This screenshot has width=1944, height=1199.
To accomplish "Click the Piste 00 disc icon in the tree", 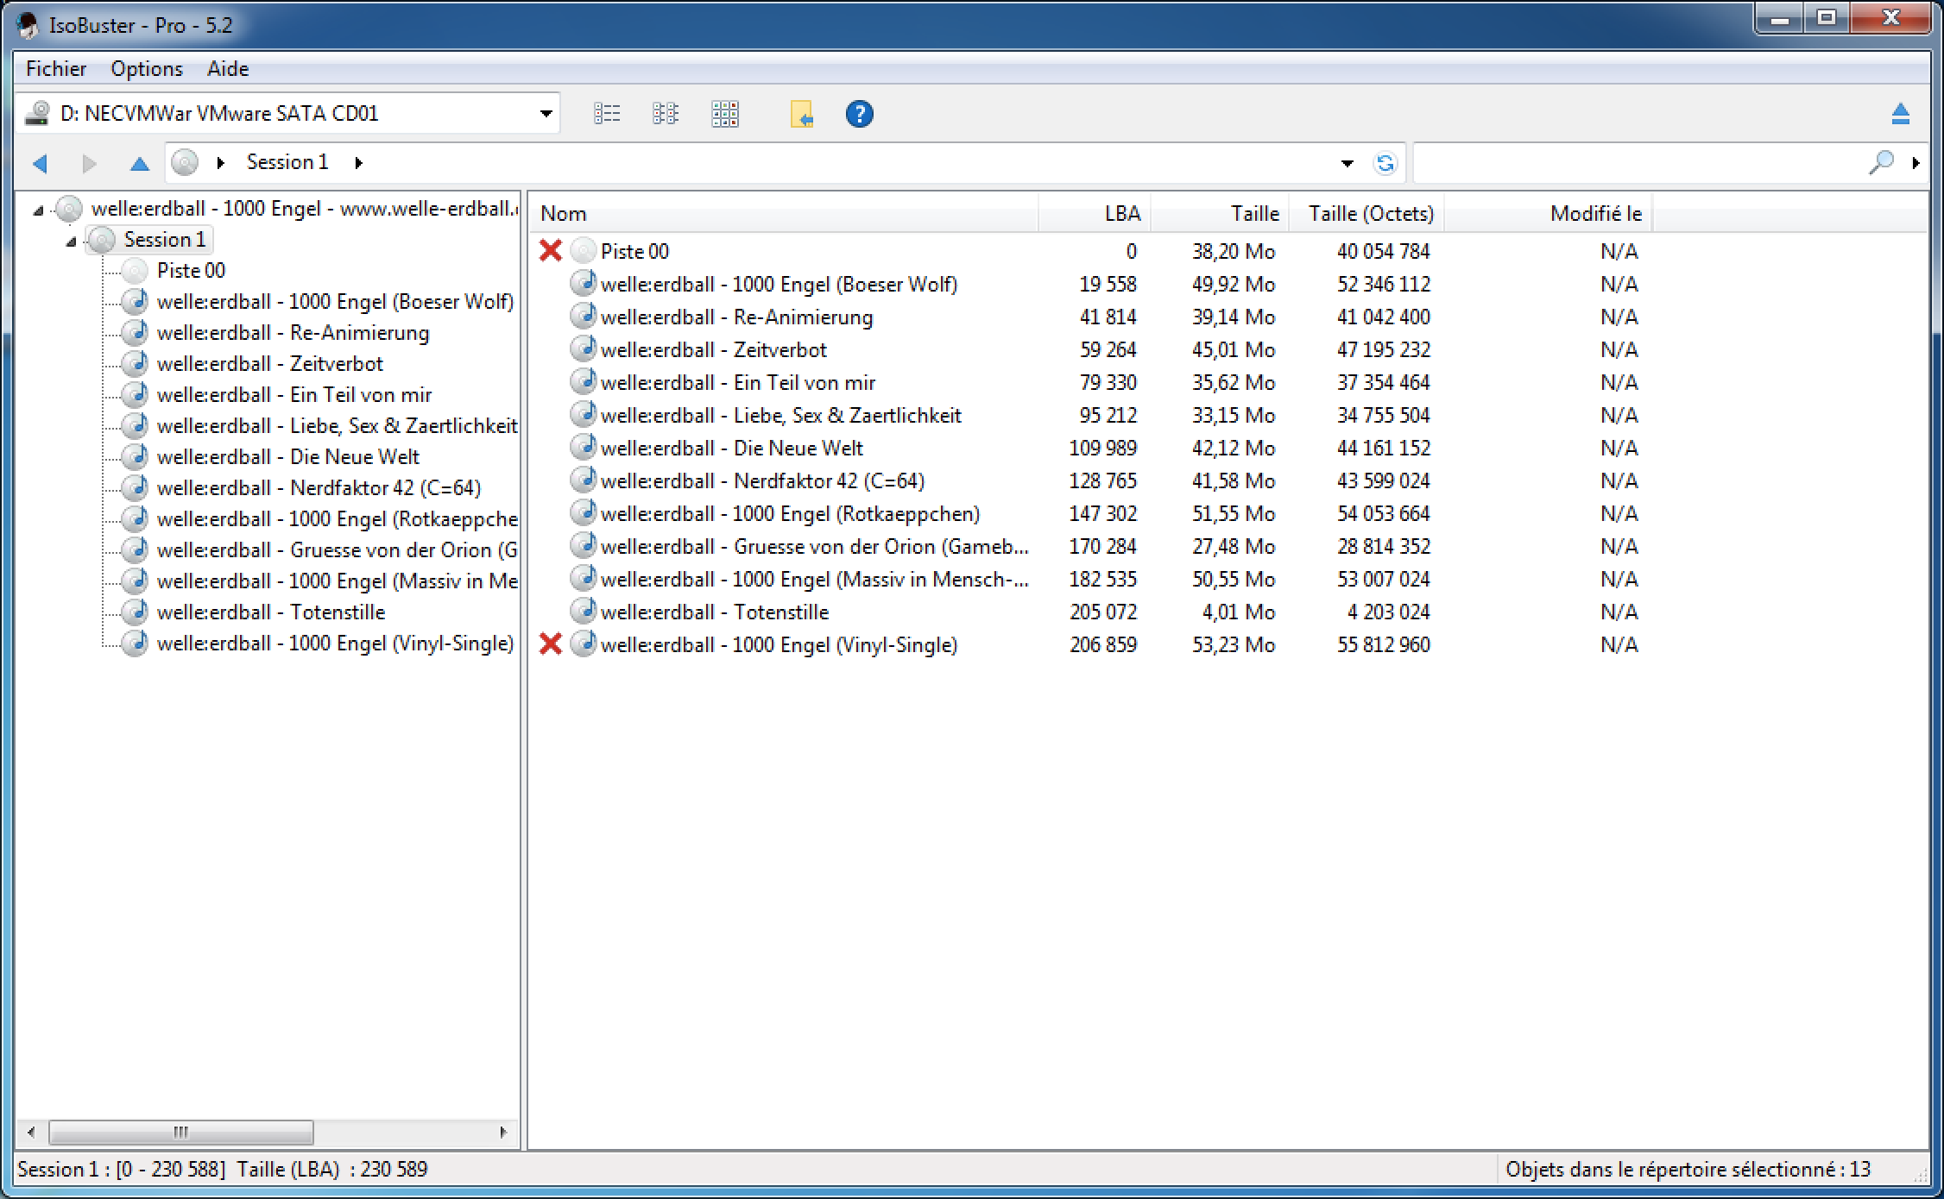I will point(135,271).
